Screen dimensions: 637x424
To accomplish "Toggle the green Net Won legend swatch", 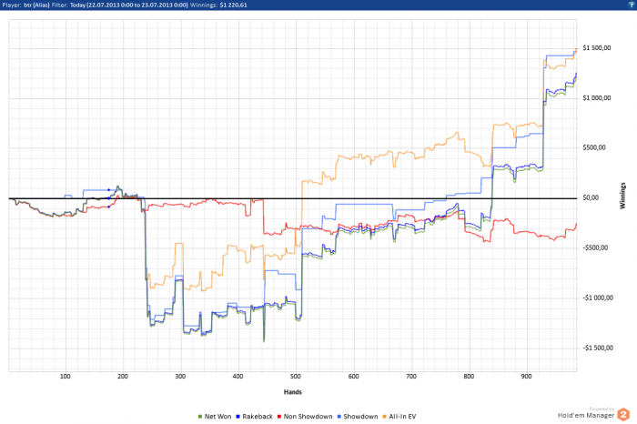I will pos(200,417).
